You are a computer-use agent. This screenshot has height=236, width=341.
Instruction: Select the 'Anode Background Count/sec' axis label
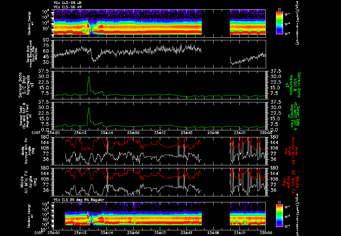point(32,54)
